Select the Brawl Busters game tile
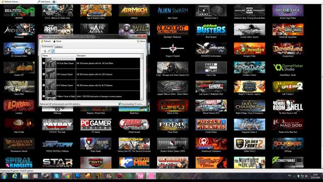Viewport: 323px width, 182px height. coord(211,29)
